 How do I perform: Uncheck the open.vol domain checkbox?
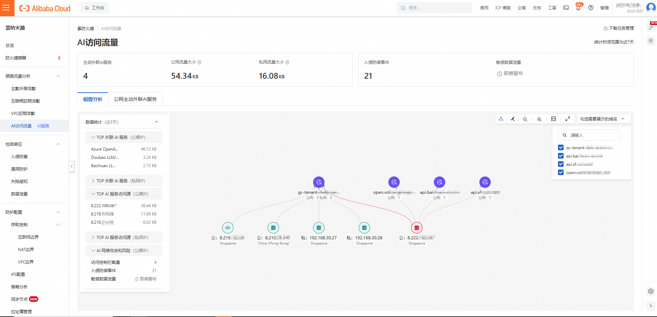click(561, 172)
